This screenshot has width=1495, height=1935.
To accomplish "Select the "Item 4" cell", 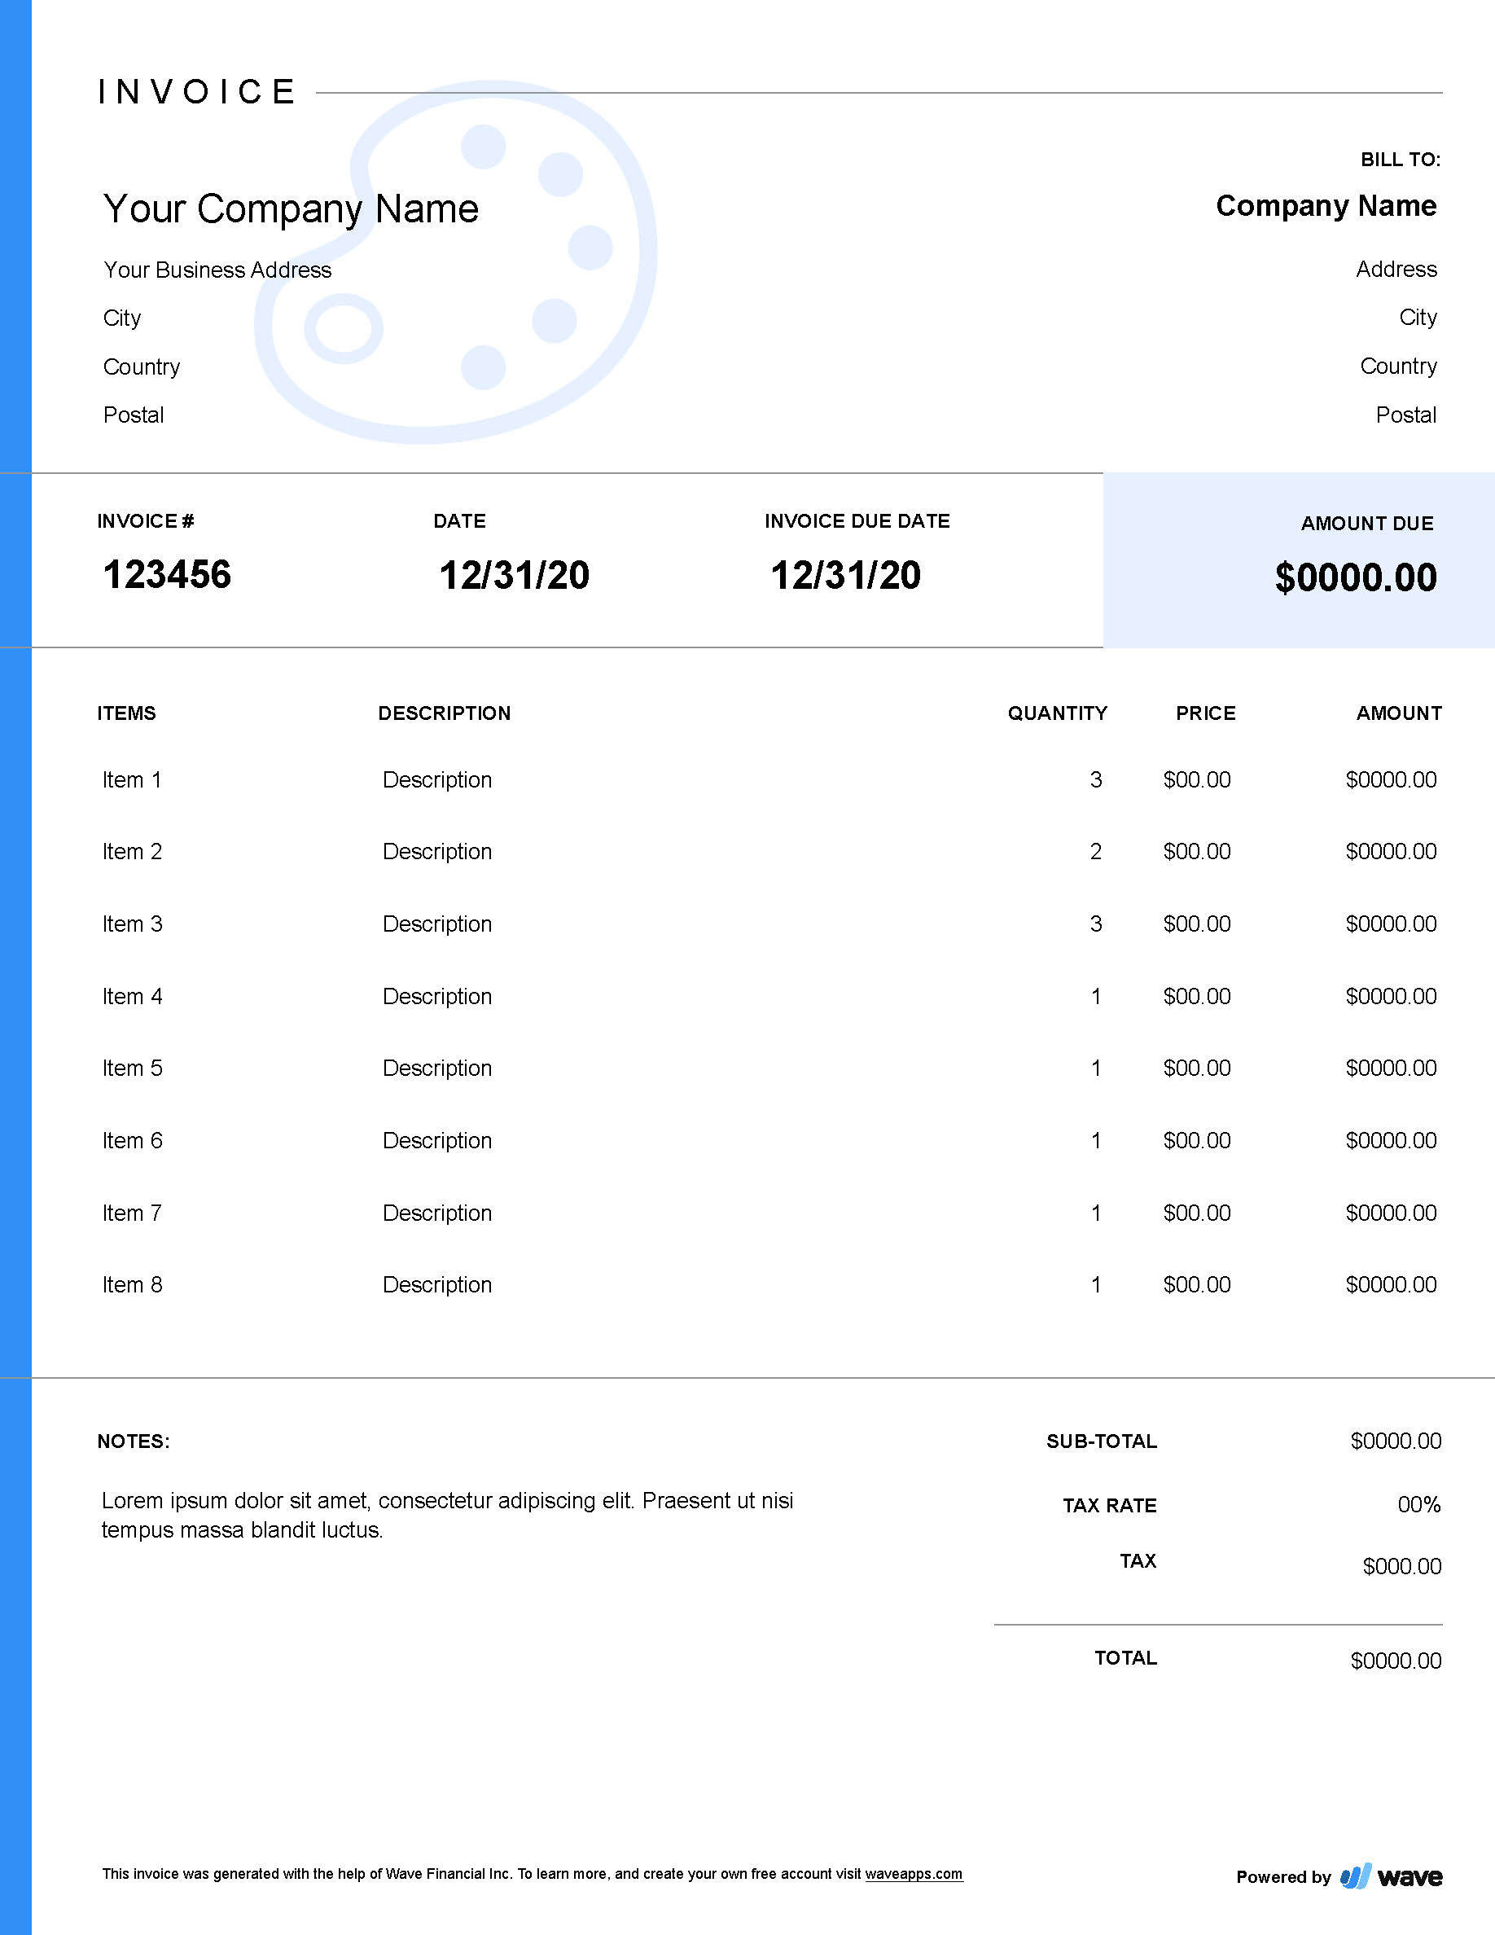I will 132,997.
